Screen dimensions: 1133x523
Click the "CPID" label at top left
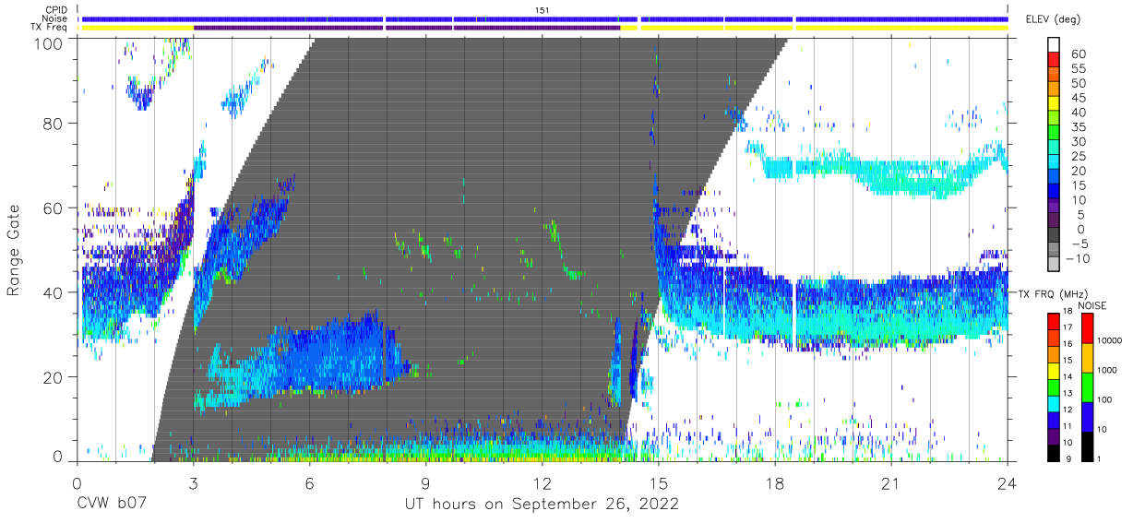(x=57, y=10)
